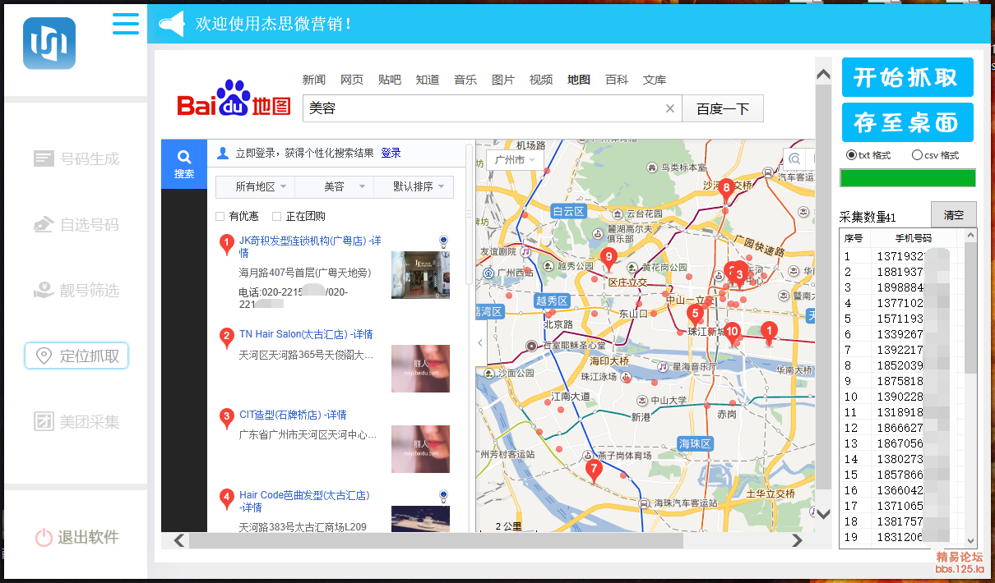This screenshot has width=995, height=583.
Task: Open 靓号筛选 in the sidebar
Action: [76, 290]
